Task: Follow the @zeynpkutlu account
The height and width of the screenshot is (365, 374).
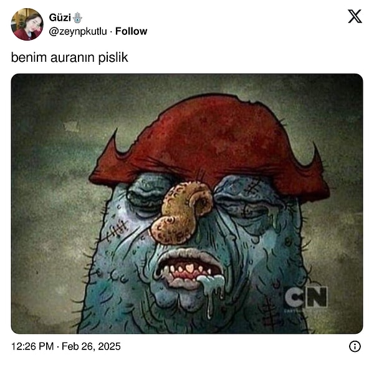Action: [x=131, y=31]
